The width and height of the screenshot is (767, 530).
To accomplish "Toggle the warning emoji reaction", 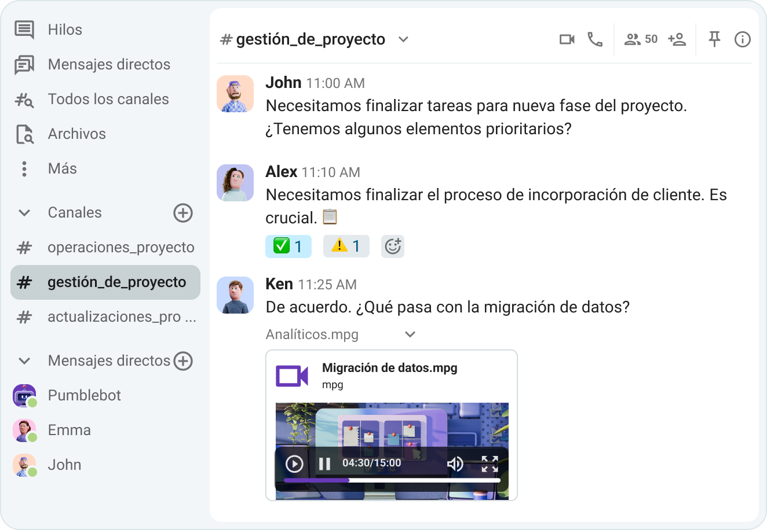I will point(346,246).
